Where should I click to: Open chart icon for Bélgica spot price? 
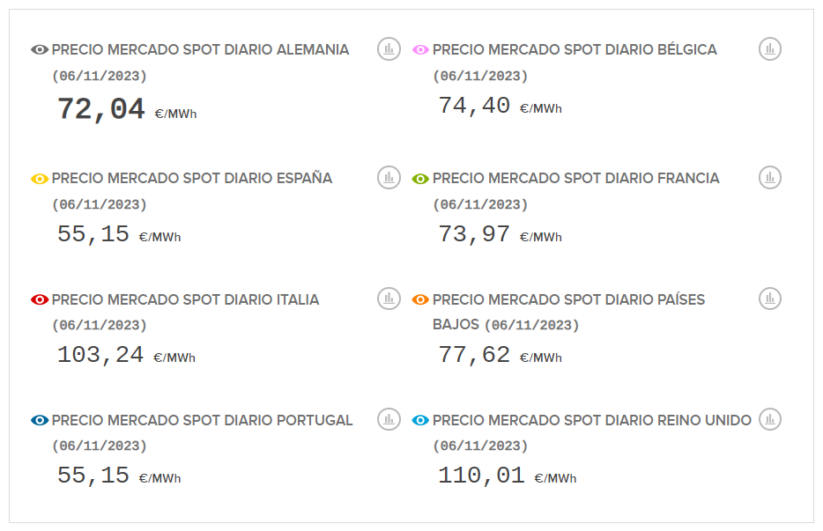[x=770, y=49]
